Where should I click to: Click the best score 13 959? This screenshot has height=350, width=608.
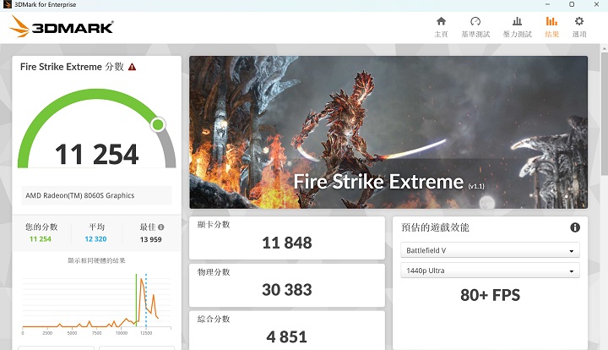click(151, 239)
